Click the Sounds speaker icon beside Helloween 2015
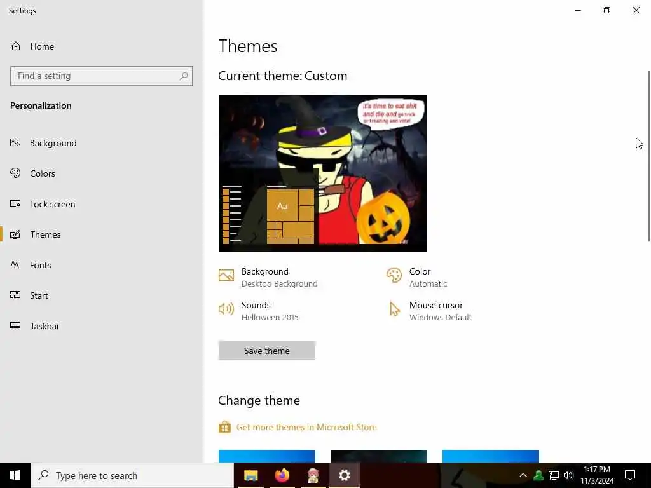This screenshot has height=488, width=651. pyautogui.click(x=226, y=309)
